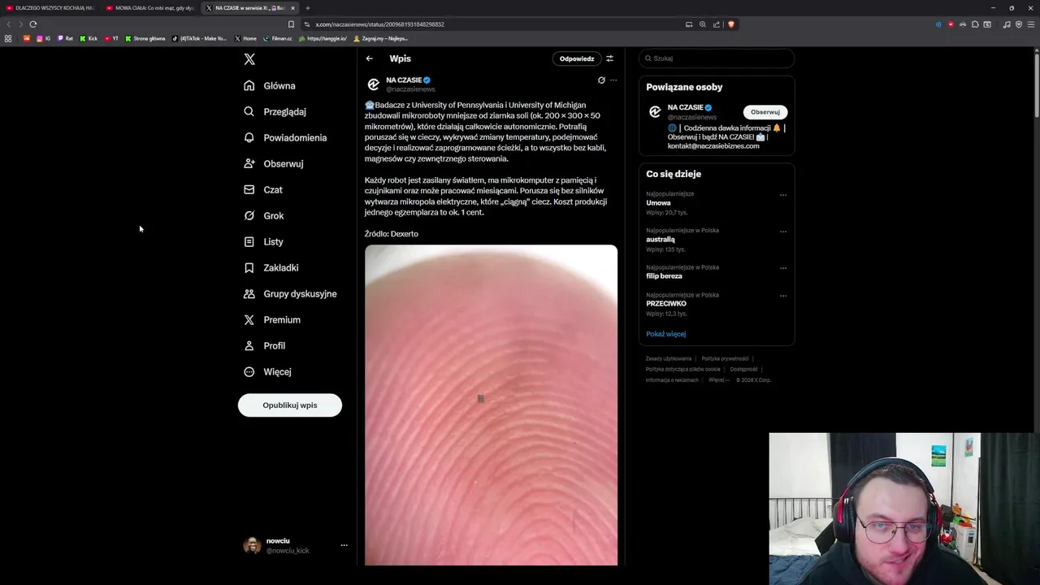Open Polityka prywatności footer link
This screenshot has width=1040, height=585.
725,358
